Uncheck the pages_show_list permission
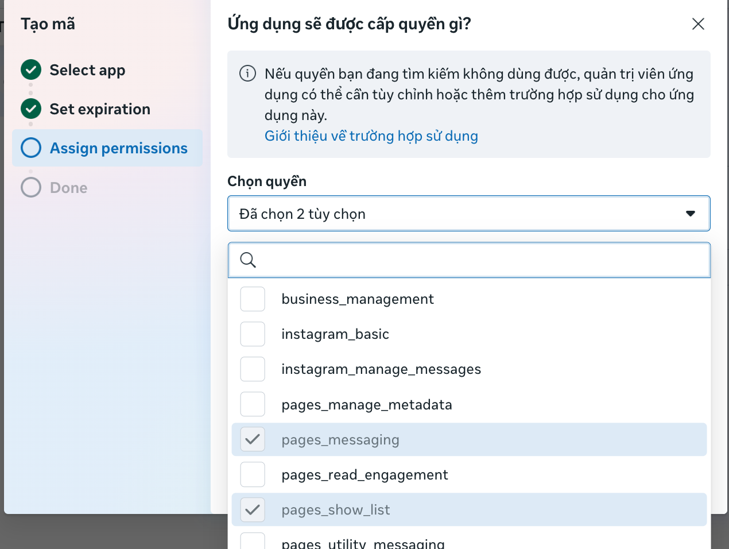Image resolution: width=729 pixels, height=549 pixels. 253,509
